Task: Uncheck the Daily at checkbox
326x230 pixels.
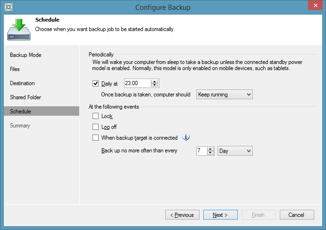Action: 96,84
